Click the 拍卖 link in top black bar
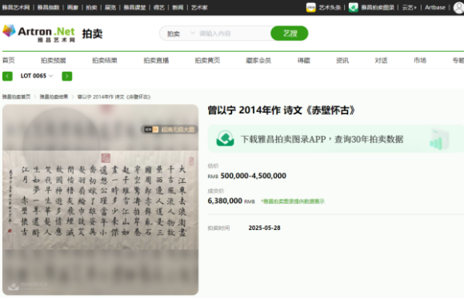This screenshot has width=464, height=298. tap(91, 7)
